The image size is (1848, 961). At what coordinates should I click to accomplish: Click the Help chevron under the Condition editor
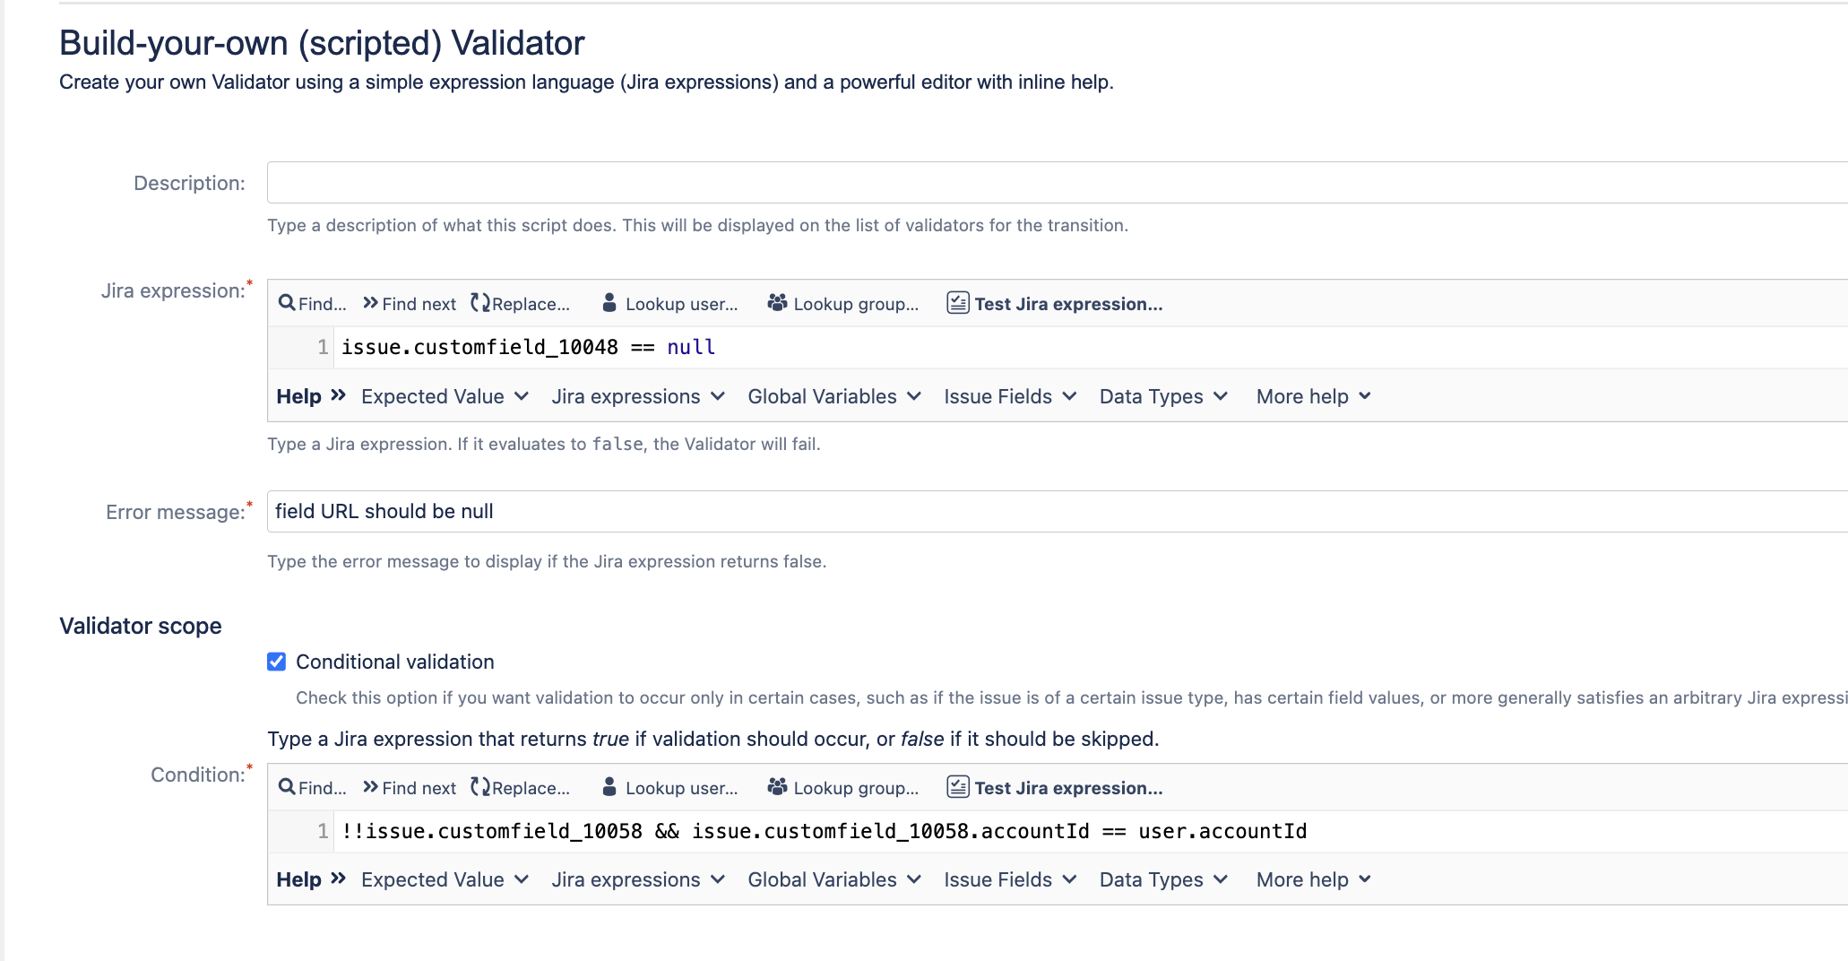click(340, 879)
